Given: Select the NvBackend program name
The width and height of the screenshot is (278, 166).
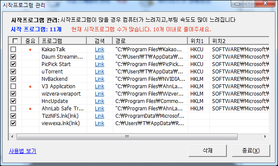Looking at the screenshot, I should point(55,79).
